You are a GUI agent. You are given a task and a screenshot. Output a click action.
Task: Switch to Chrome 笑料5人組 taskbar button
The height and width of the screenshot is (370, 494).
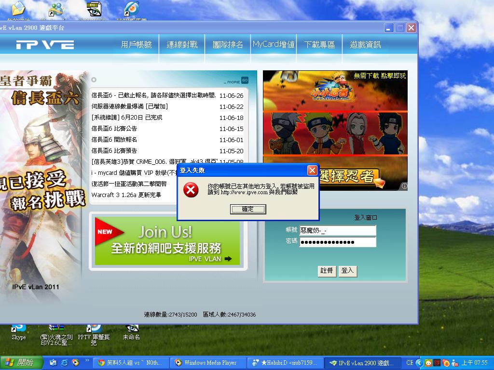(131, 363)
